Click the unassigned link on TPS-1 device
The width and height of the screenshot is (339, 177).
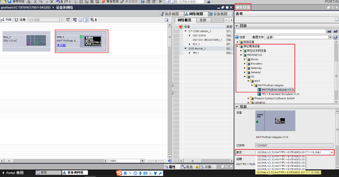coord(62,45)
